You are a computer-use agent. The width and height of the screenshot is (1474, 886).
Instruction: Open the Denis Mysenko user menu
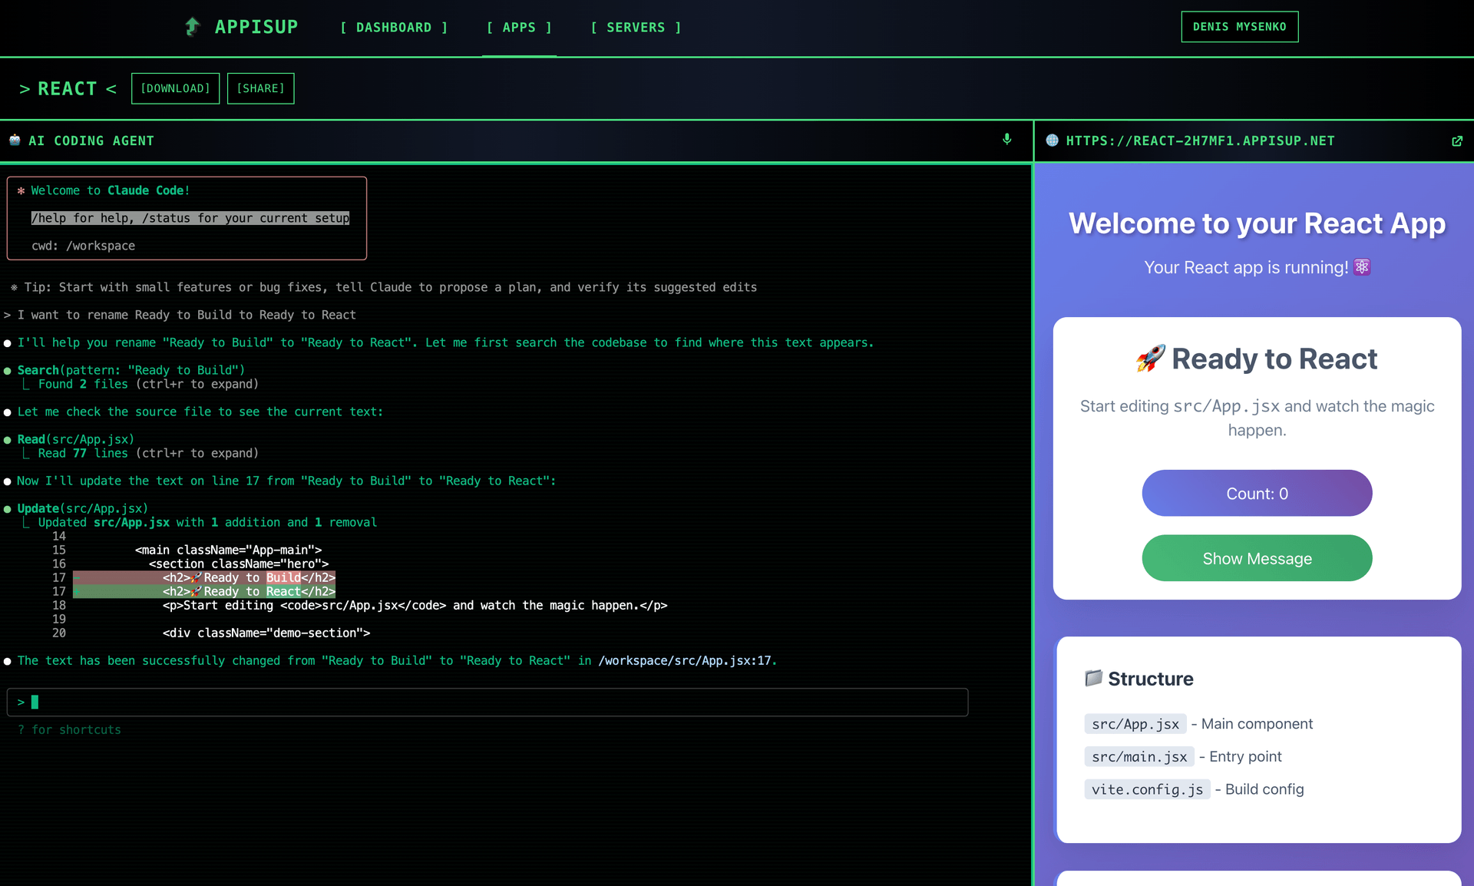coord(1239,27)
